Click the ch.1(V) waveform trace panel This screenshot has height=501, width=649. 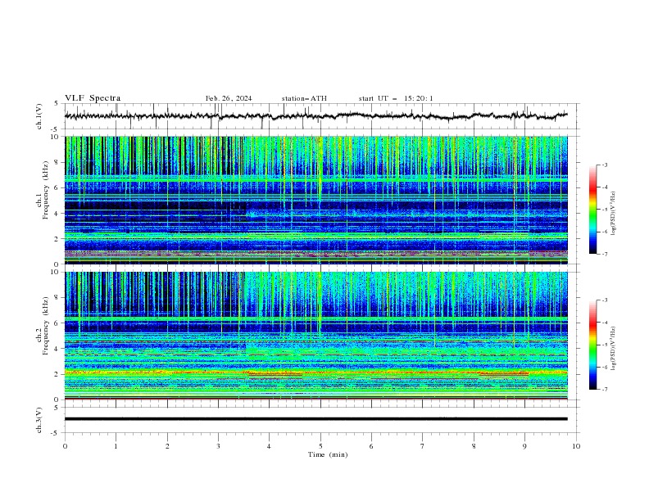click(x=321, y=116)
